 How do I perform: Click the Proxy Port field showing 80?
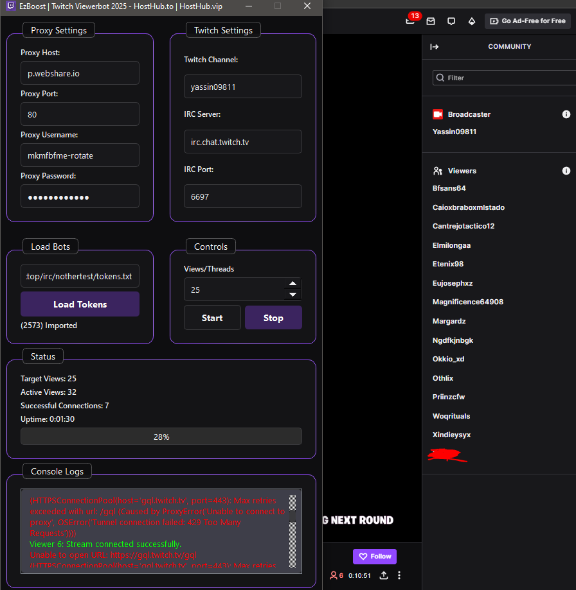(80, 114)
